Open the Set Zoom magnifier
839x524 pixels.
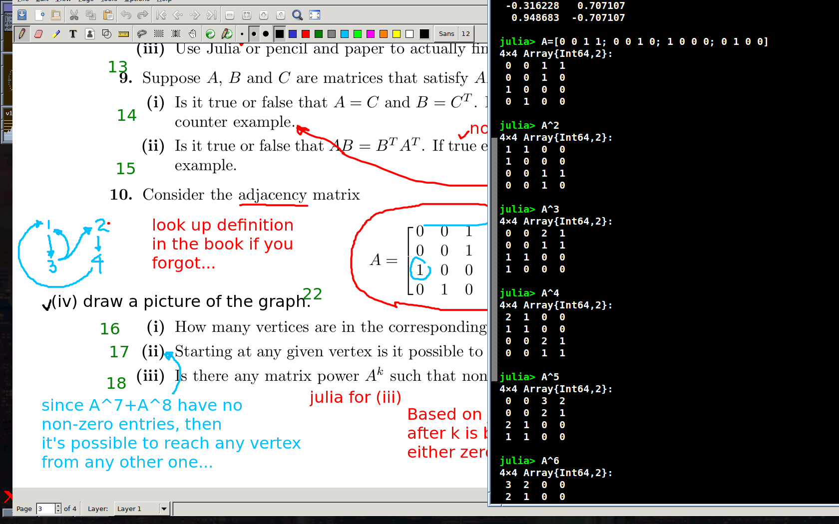tap(297, 15)
